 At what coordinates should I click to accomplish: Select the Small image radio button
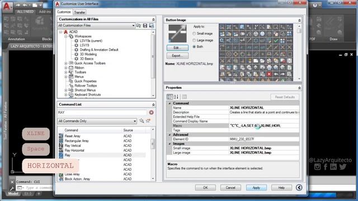[194, 33]
